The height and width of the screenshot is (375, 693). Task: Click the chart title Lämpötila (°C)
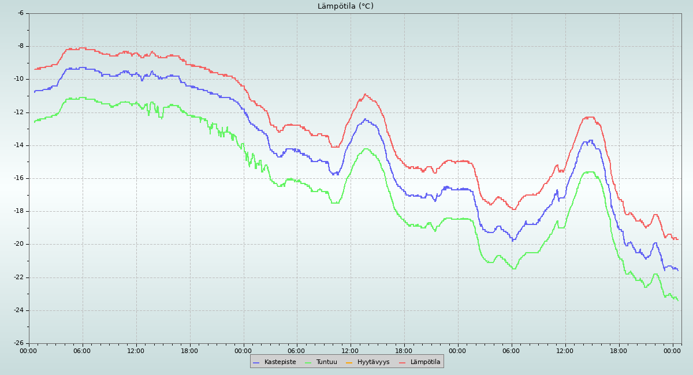pyautogui.click(x=345, y=6)
